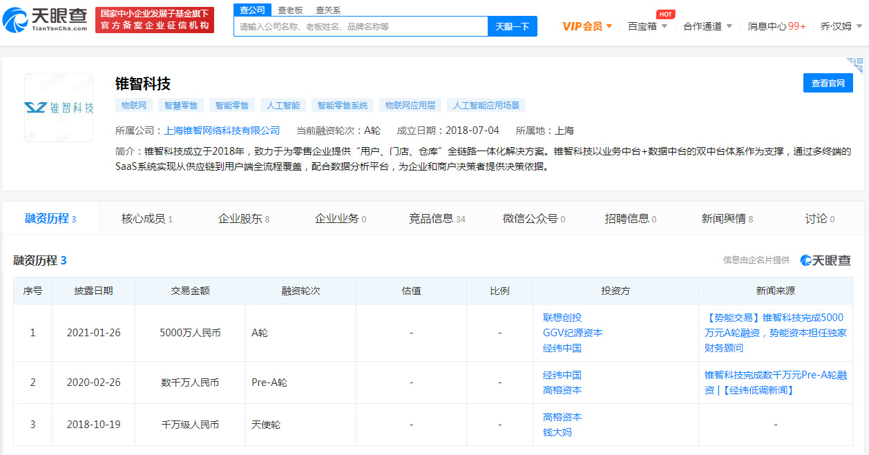The width and height of the screenshot is (869, 455).
Task: Click the 天眼查 brand logo near 信息由企名片提供
Action: point(825,260)
